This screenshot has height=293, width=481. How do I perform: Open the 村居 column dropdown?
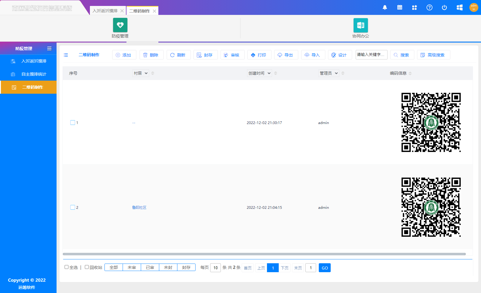[x=141, y=73]
